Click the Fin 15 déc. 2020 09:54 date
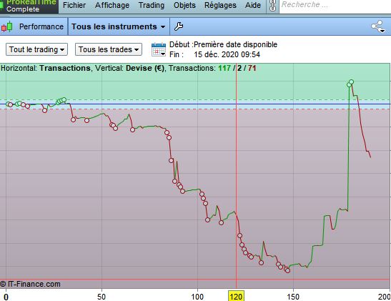 click(x=214, y=54)
